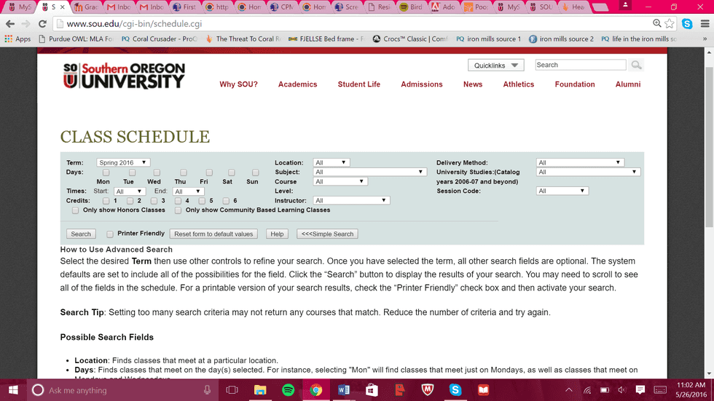Viewport: 714px width, 401px height.
Task: Click the Search button in the form
Action: coord(81,234)
